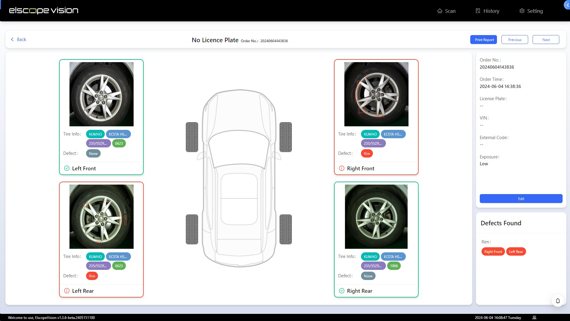Viewport: 570px width, 321px height.
Task: Click the Left Front tire thumbnail image
Action: [x=101, y=94]
